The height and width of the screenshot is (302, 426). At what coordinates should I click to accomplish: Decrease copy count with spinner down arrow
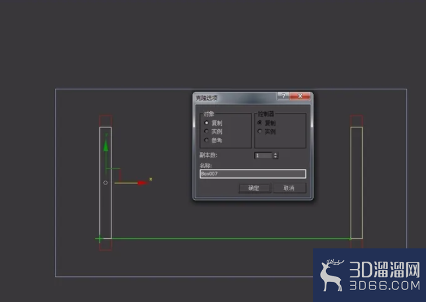tap(275, 157)
